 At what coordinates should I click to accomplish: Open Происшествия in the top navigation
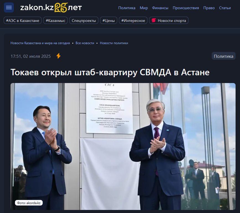click(x=186, y=8)
